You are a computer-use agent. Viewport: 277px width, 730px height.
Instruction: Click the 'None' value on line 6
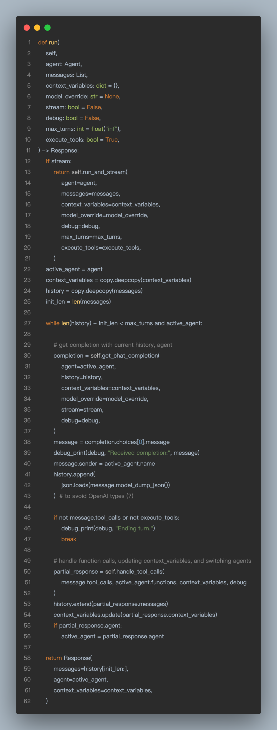(112, 97)
